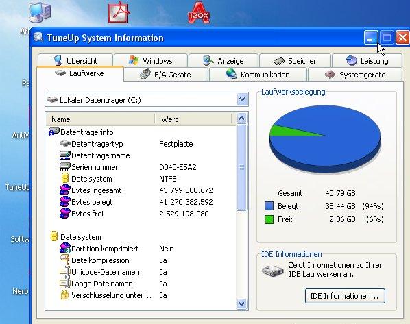Viewport: 410px width, 324px height.
Task: Switch to the Windows tab
Action: coord(151,60)
